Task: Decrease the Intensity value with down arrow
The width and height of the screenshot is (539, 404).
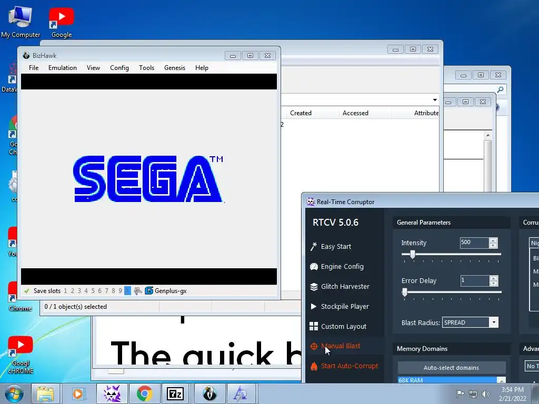Action: 493,245
